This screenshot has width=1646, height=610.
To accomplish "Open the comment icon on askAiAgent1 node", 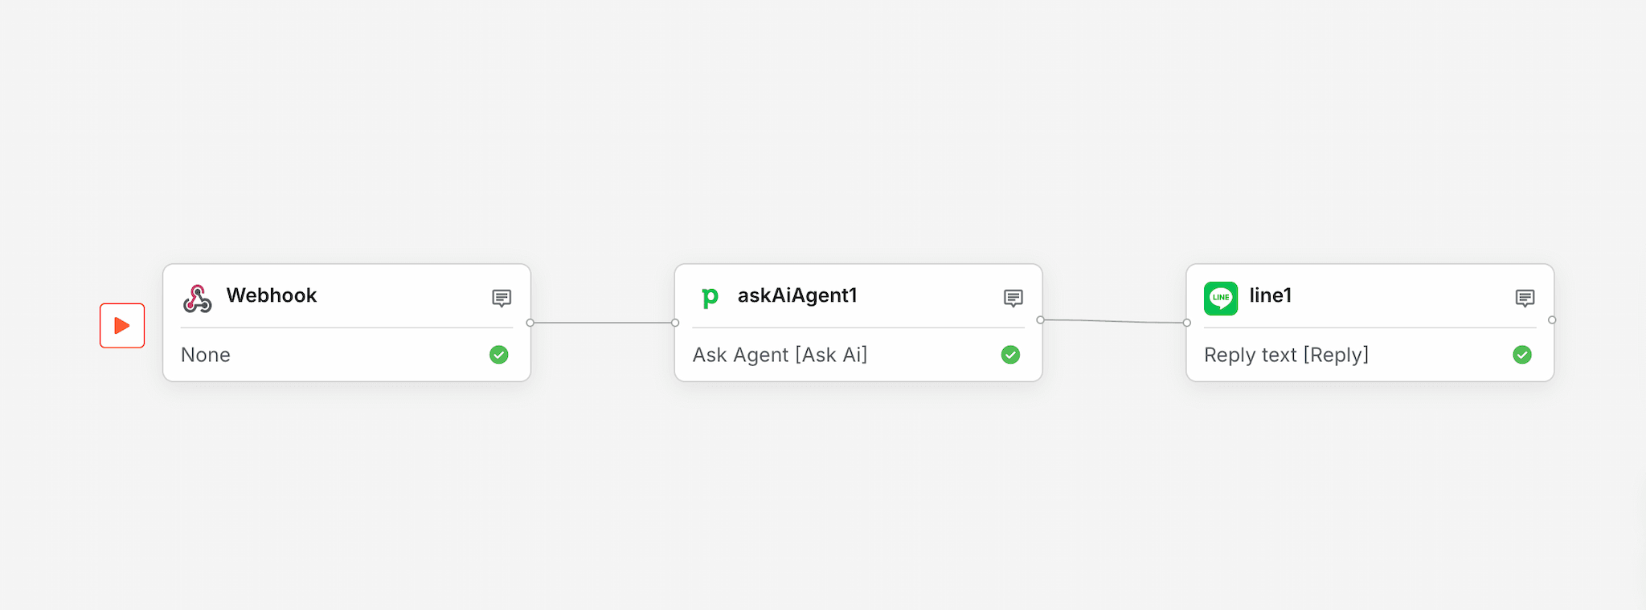I will [1013, 299].
